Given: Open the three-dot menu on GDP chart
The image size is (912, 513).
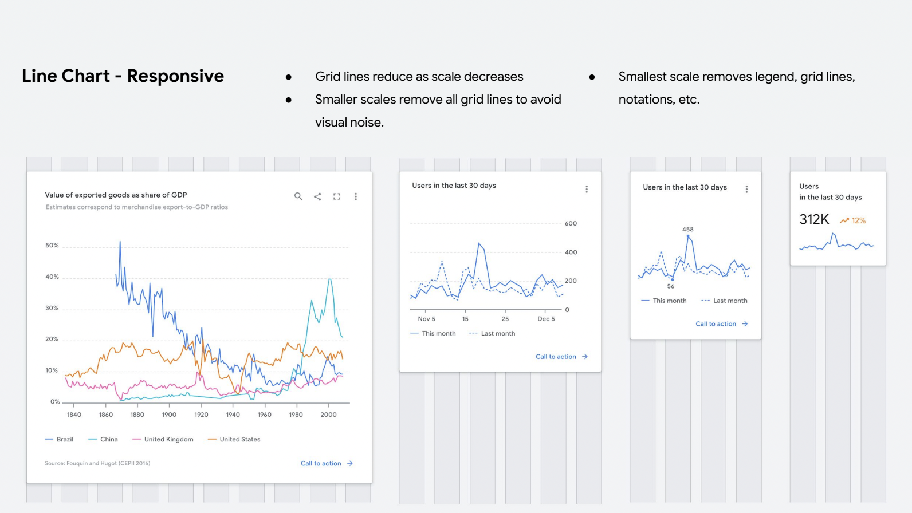Looking at the screenshot, I should (x=356, y=196).
